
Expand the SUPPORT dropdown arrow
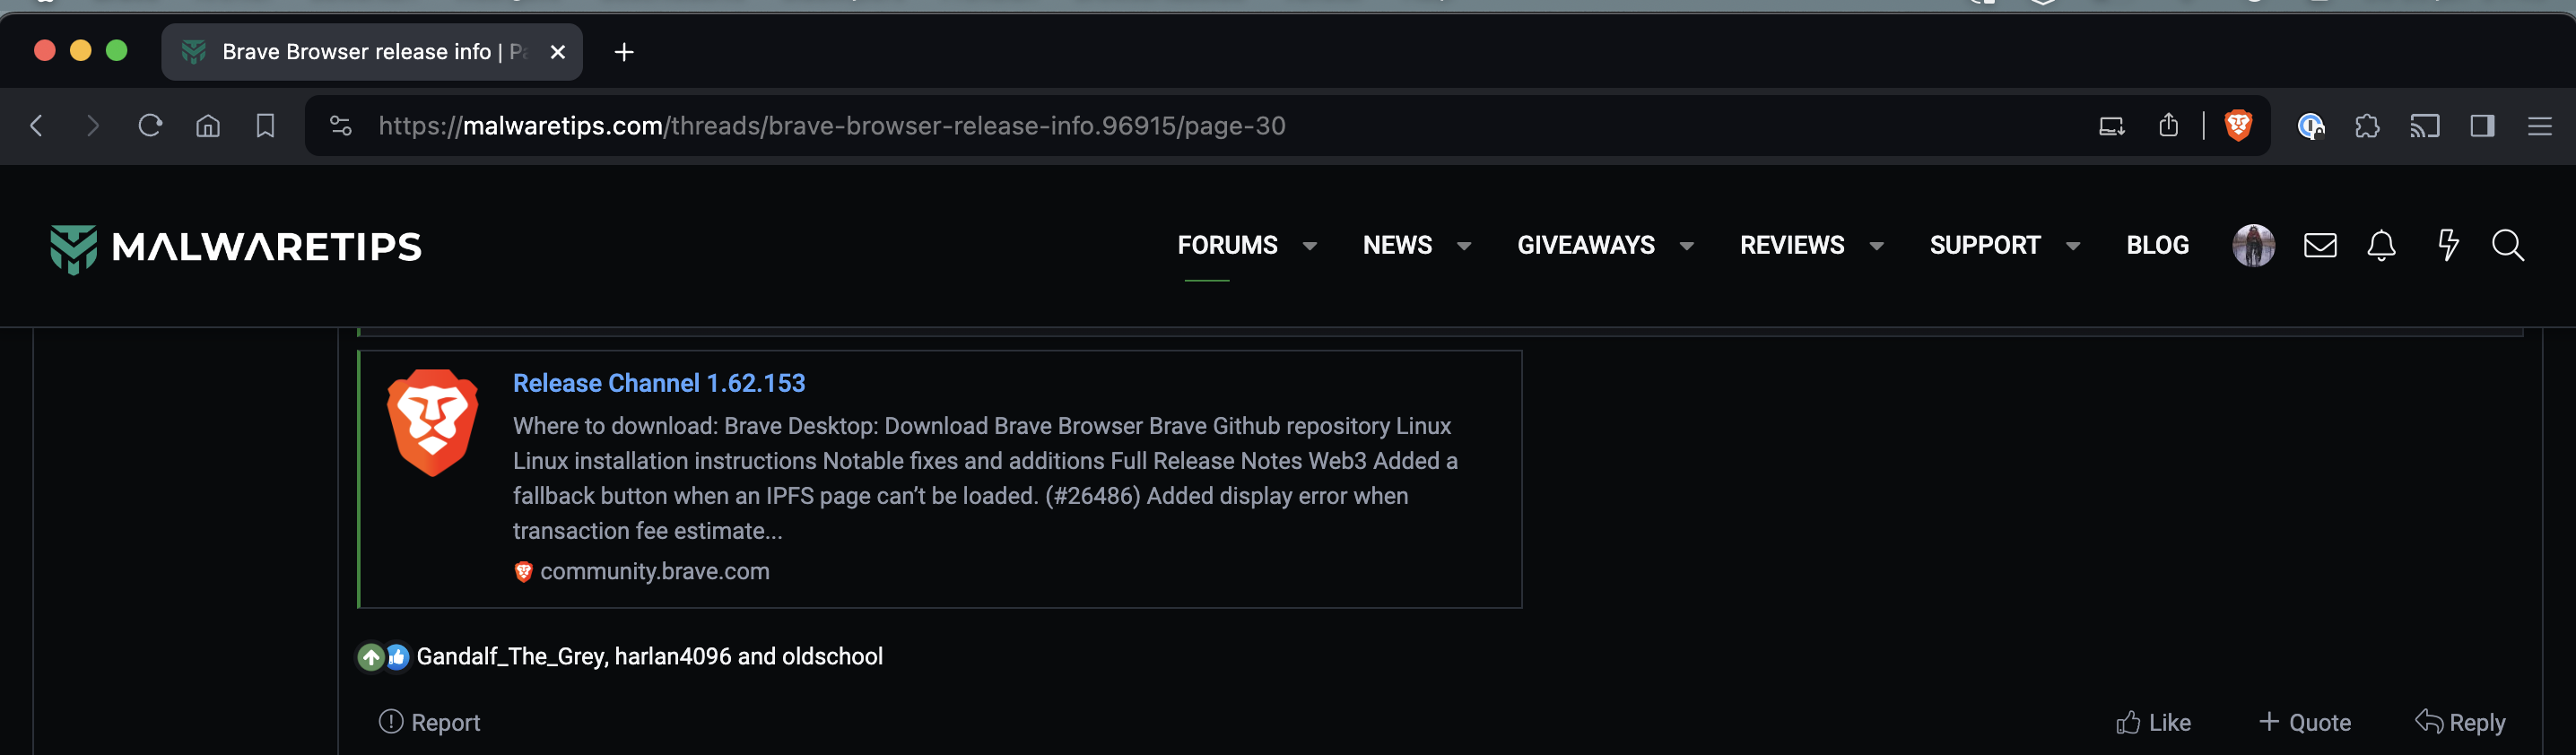click(x=2073, y=247)
